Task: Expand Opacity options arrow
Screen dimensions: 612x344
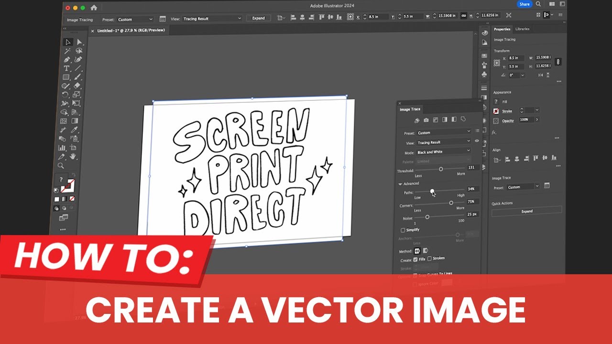Action: [537, 119]
